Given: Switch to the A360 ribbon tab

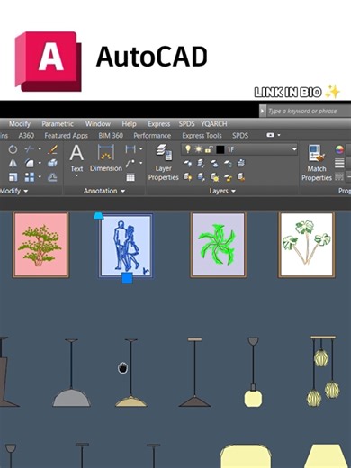Looking at the screenshot, I should click(26, 136).
